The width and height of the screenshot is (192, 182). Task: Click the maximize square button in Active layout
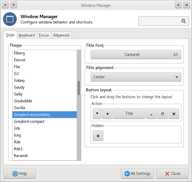click(163, 114)
